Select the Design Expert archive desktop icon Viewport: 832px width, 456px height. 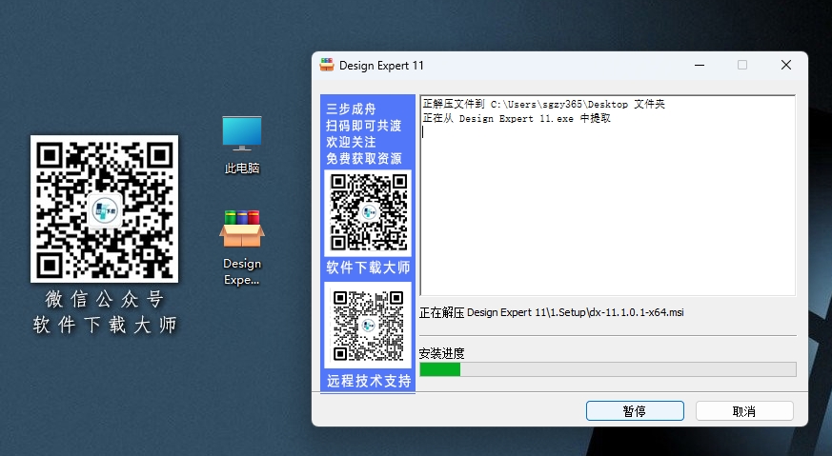[242, 248]
